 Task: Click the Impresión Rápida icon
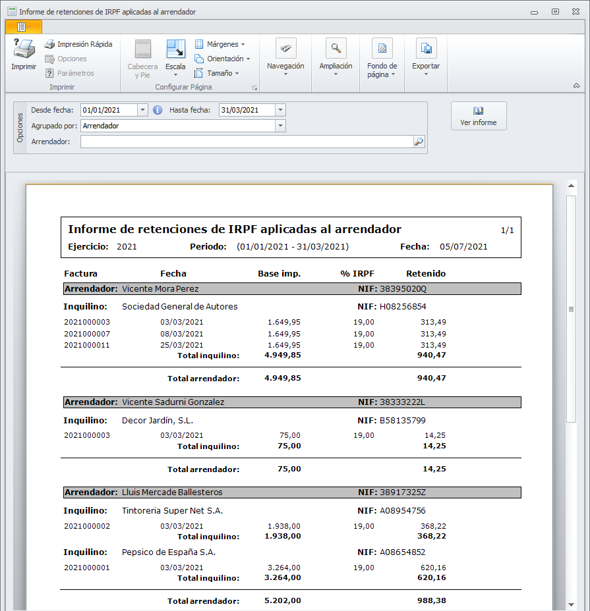coord(49,45)
